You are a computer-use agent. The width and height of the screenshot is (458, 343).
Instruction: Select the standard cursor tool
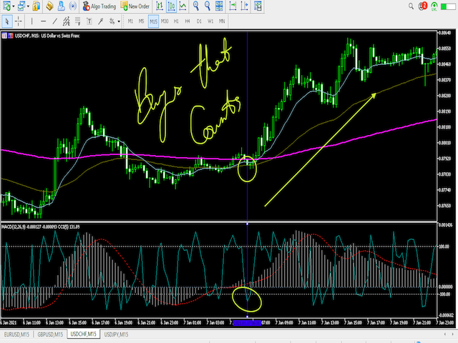click(x=6, y=21)
